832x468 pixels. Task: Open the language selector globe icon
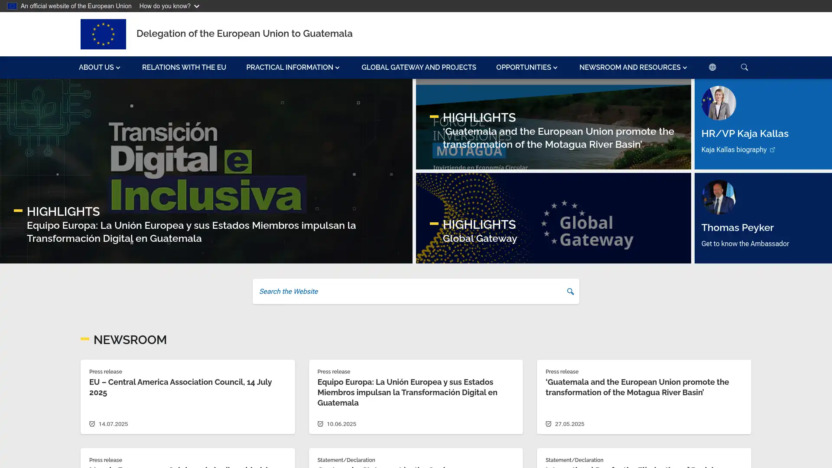coord(712,67)
